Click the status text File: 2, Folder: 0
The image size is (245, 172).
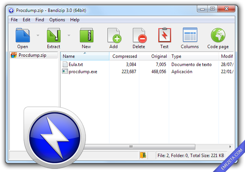click(x=173, y=155)
